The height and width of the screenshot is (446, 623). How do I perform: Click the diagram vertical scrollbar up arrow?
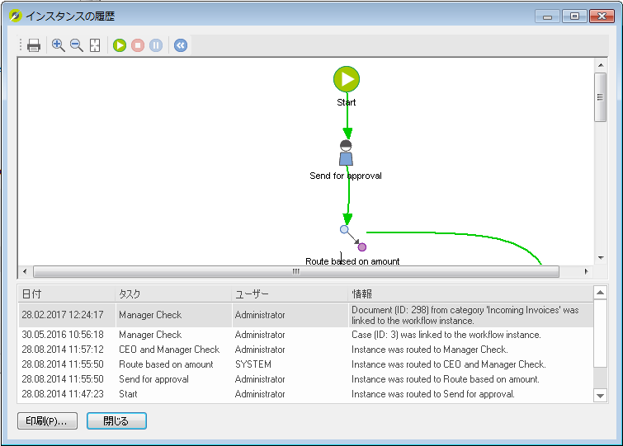pos(601,64)
